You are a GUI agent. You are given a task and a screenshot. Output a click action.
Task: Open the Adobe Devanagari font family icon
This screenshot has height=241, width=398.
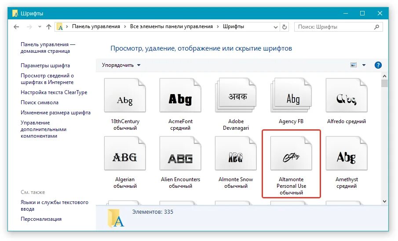236,95
